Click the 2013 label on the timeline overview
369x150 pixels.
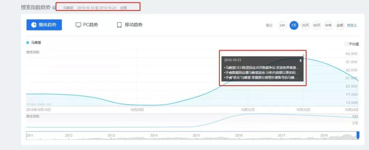tap(111, 135)
